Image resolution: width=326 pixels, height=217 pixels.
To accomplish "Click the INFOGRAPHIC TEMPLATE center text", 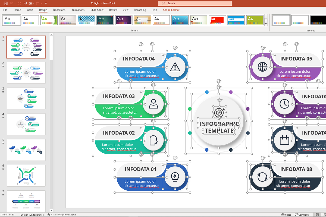I will 219,127.
